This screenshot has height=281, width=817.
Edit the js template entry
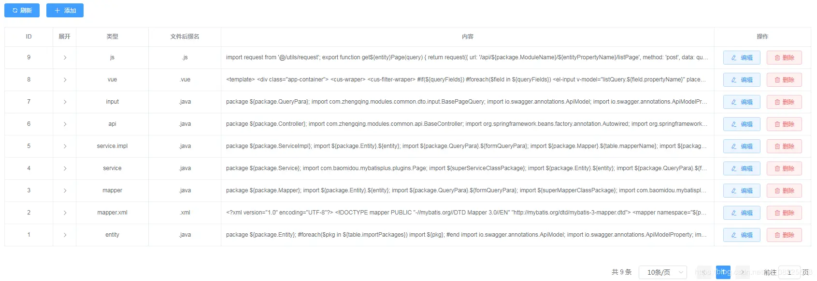click(741, 57)
